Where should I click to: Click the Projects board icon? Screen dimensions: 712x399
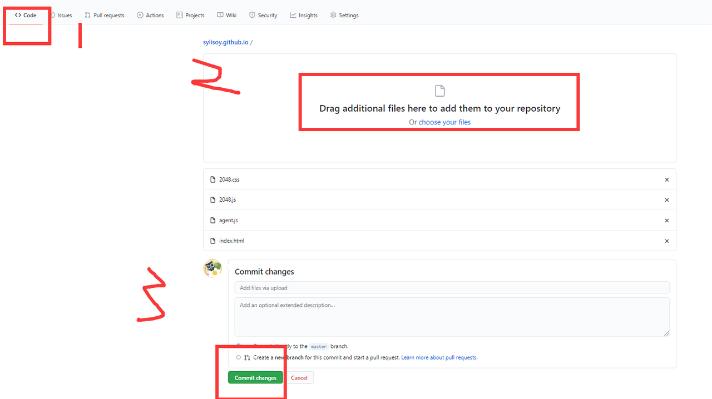pos(180,15)
